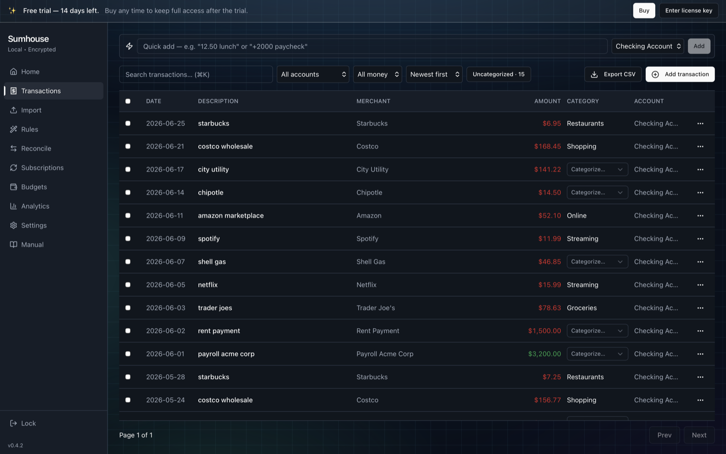Open Categorize dropdown for shell gas
This screenshot has height=454, width=726.
pos(597,262)
